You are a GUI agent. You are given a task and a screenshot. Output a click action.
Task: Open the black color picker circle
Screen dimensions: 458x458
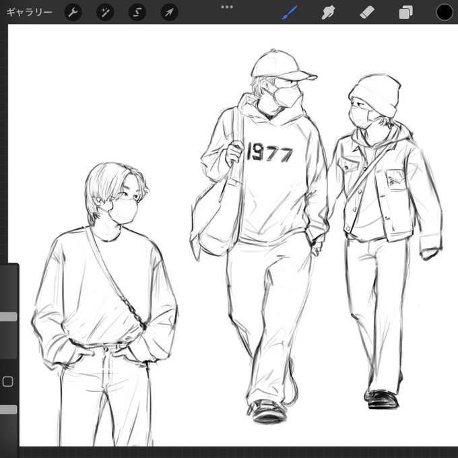tap(445, 13)
